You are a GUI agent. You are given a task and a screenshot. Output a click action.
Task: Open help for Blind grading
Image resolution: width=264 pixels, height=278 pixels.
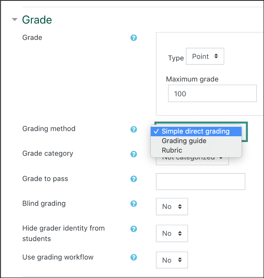(133, 204)
